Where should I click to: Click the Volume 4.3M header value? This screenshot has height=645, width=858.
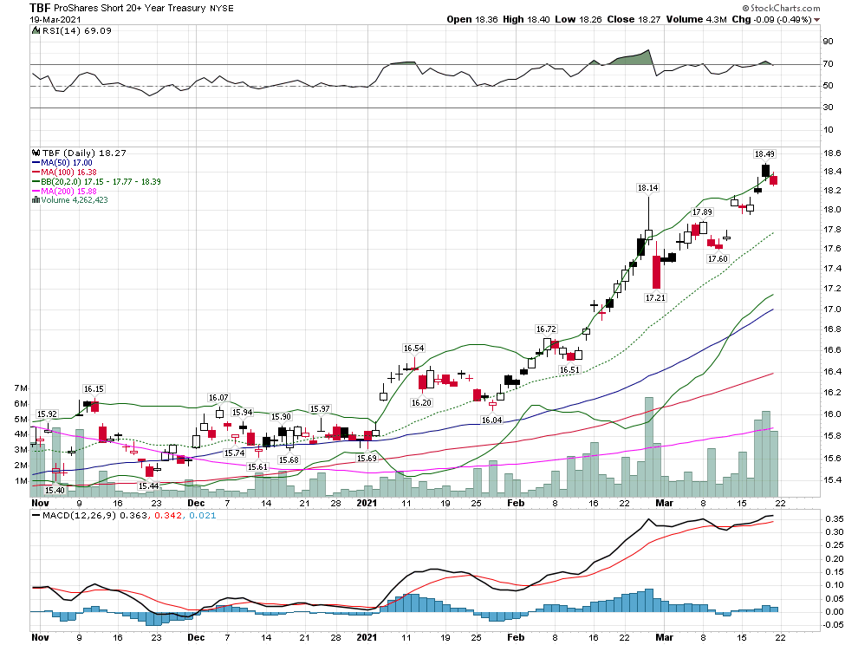(x=697, y=19)
